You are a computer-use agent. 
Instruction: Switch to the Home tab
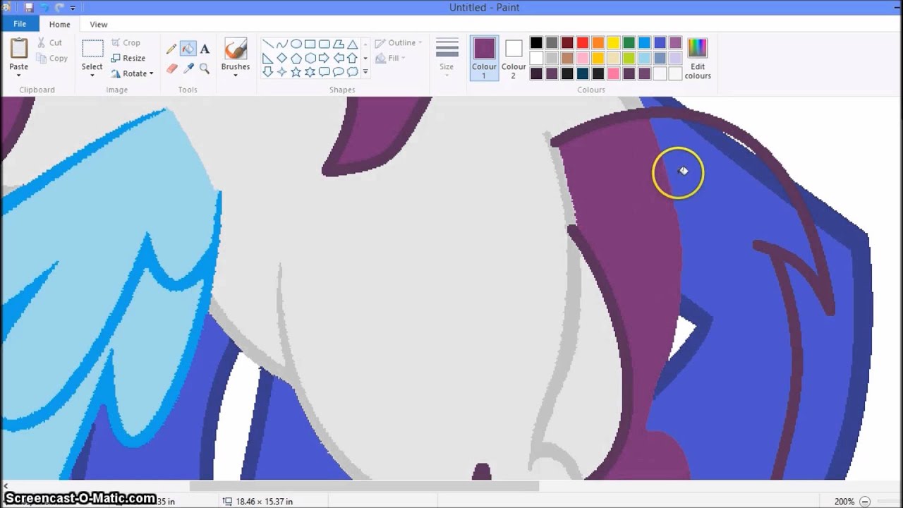point(59,24)
